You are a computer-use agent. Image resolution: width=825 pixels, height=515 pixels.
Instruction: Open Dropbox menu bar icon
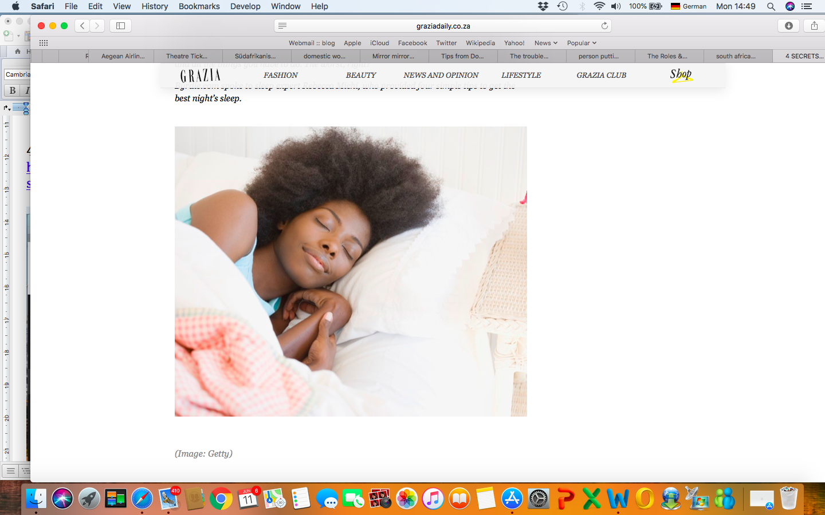543,6
